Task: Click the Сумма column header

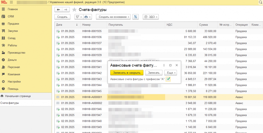Action: [208, 25]
